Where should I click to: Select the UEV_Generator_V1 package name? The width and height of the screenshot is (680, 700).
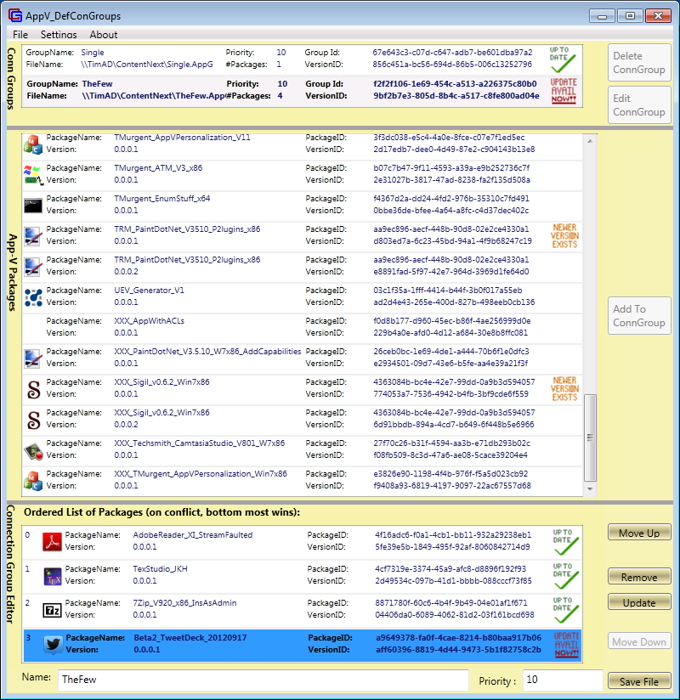tap(150, 291)
